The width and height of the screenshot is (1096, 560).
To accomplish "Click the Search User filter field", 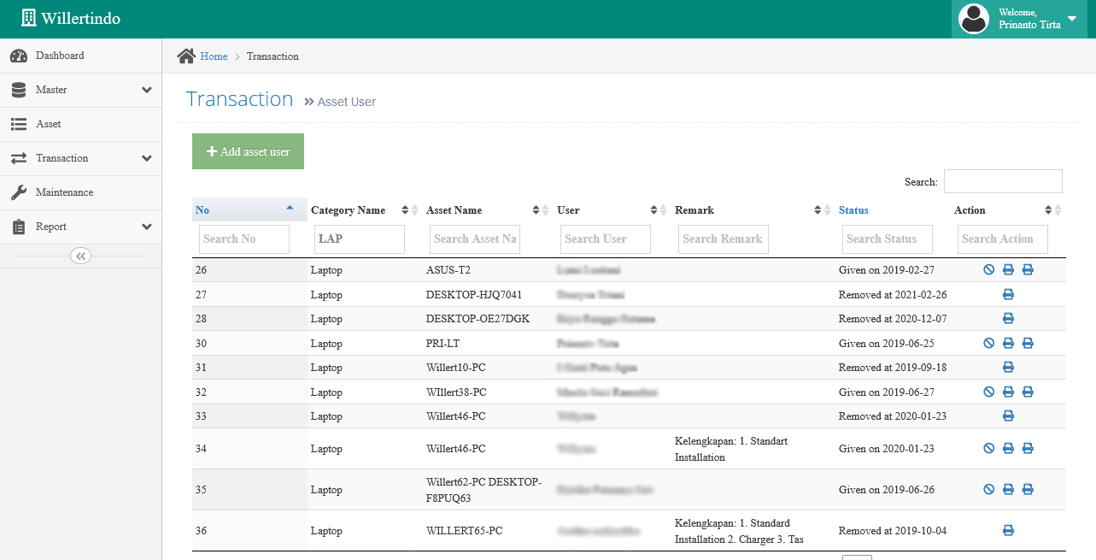I will point(606,239).
